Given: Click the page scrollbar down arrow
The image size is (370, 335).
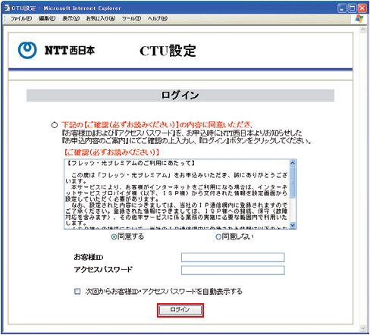Looking at the screenshot, I should [x=363, y=328].
